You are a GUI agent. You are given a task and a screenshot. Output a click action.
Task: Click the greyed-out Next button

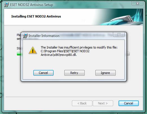pyautogui.click(x=103, y=103)
